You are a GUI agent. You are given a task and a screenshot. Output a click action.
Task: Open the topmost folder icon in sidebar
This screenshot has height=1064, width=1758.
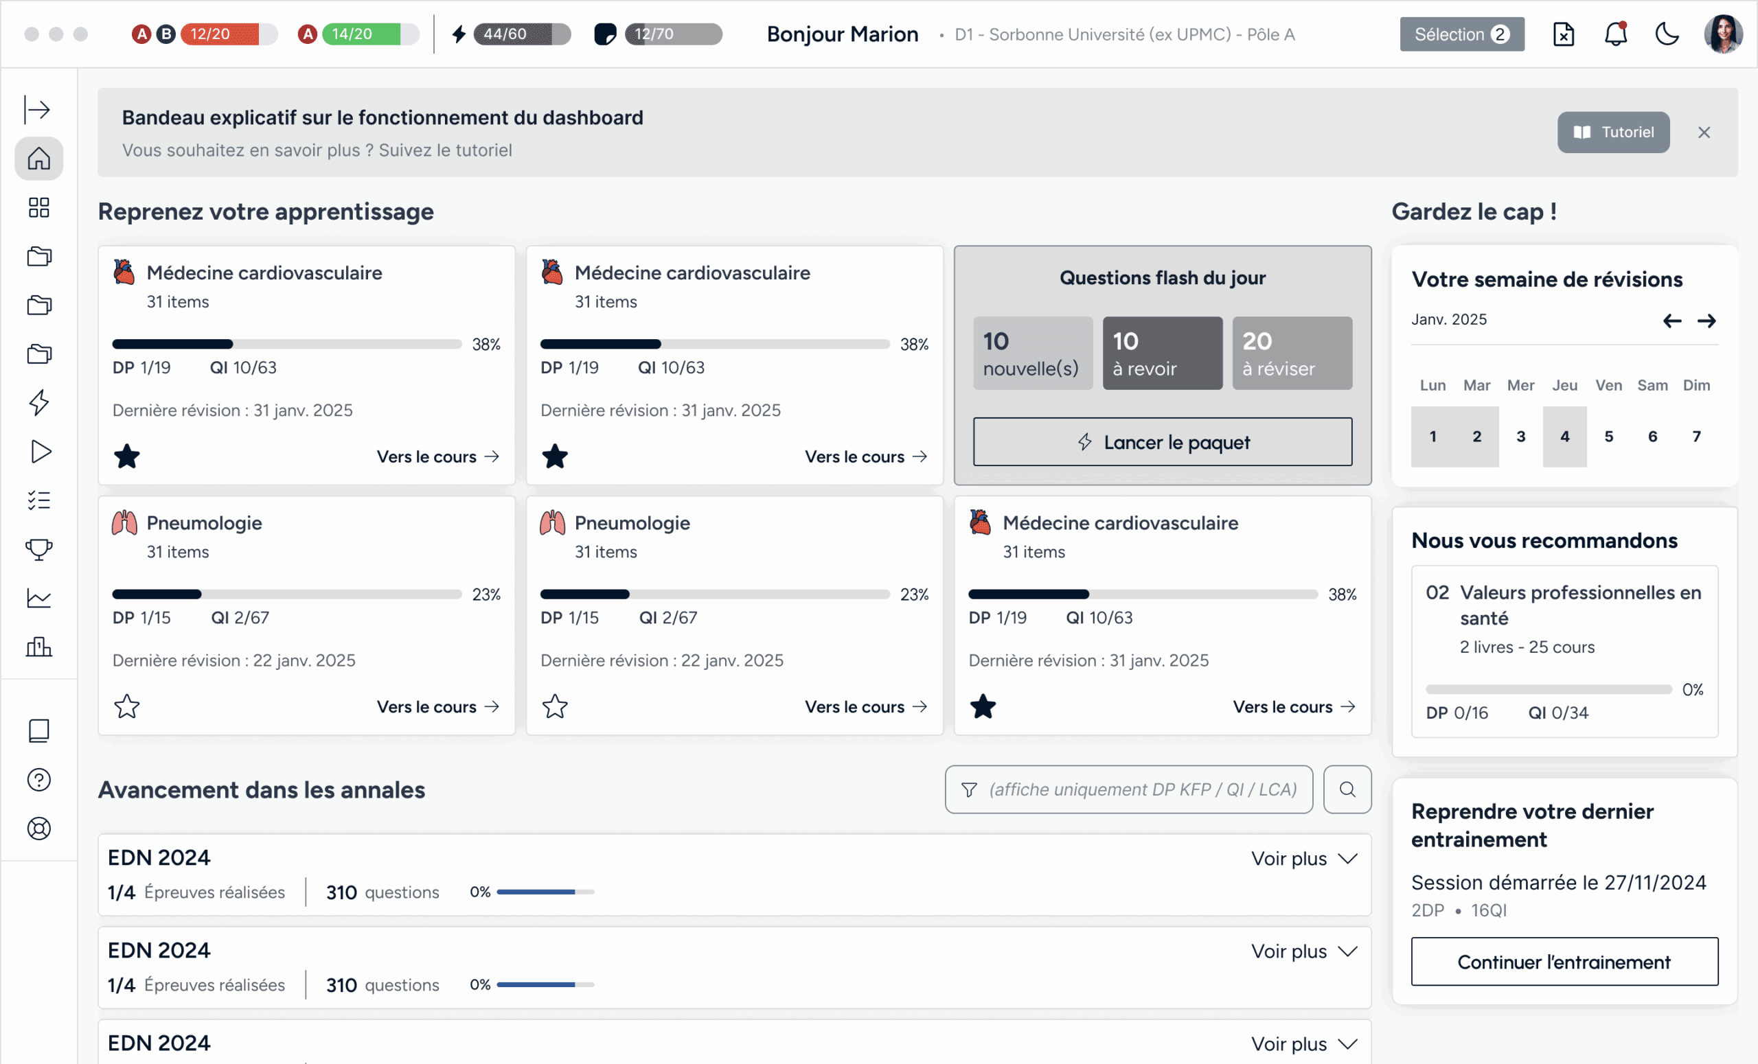(38, 256)
